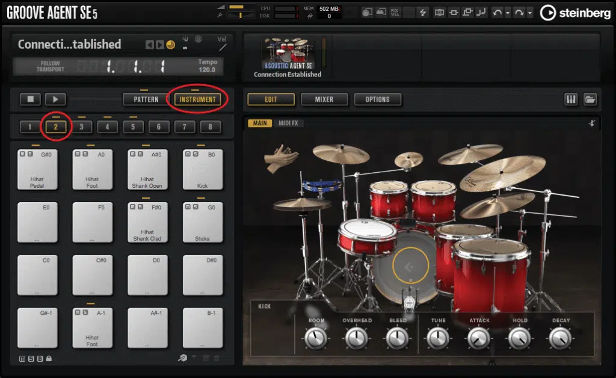This screenshot has width=616, height=378.
Task: Select the next kit preset arrow
Action: pyautogui.click(x=159, y=45)
